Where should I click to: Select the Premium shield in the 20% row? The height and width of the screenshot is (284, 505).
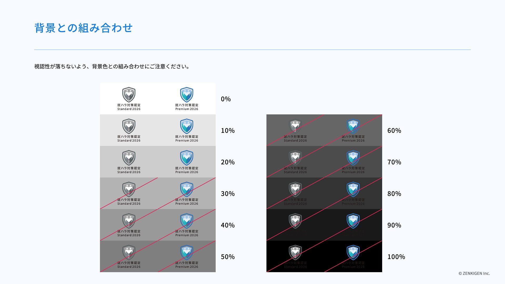pyautogui.click(x=187, y=158)
